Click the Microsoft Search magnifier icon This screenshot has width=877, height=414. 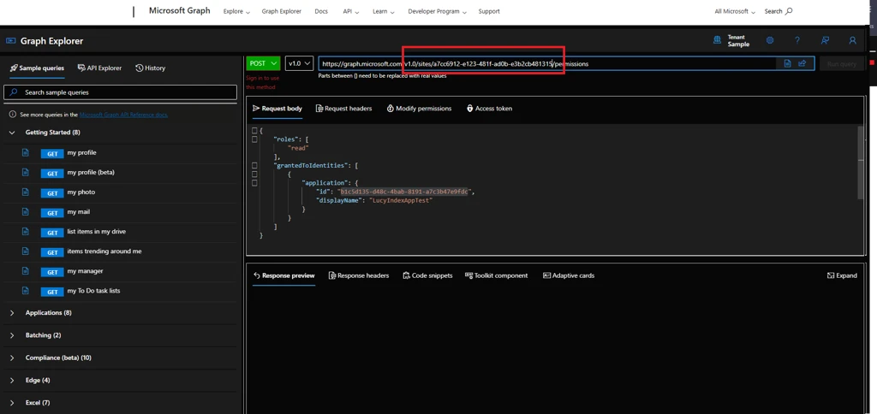tap(789, 11)
